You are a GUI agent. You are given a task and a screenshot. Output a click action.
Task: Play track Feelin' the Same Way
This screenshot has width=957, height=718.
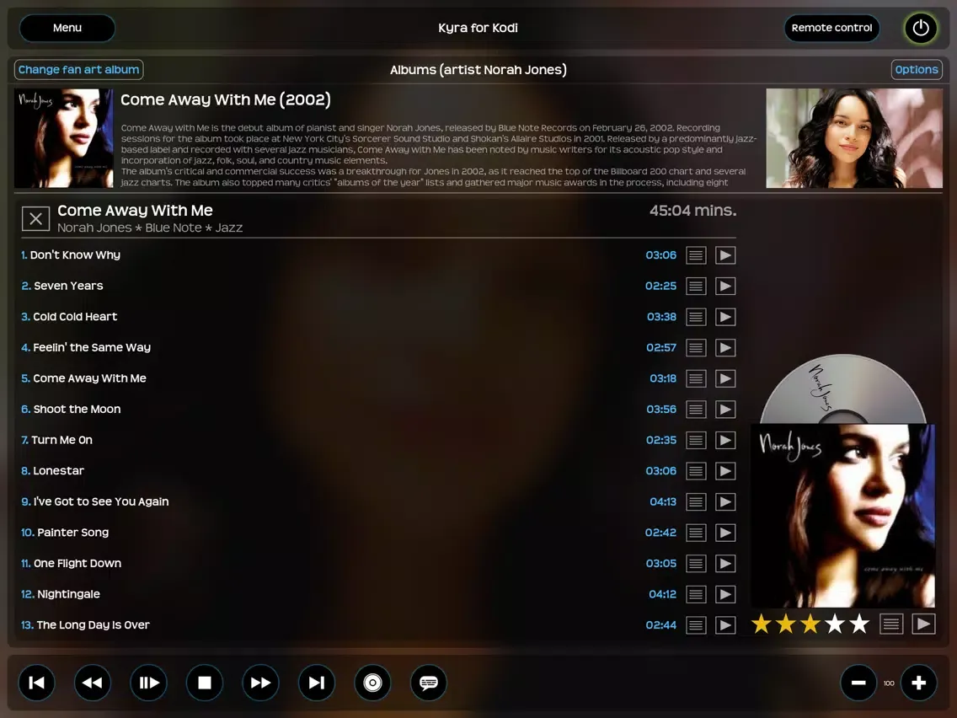pos(725,347)
